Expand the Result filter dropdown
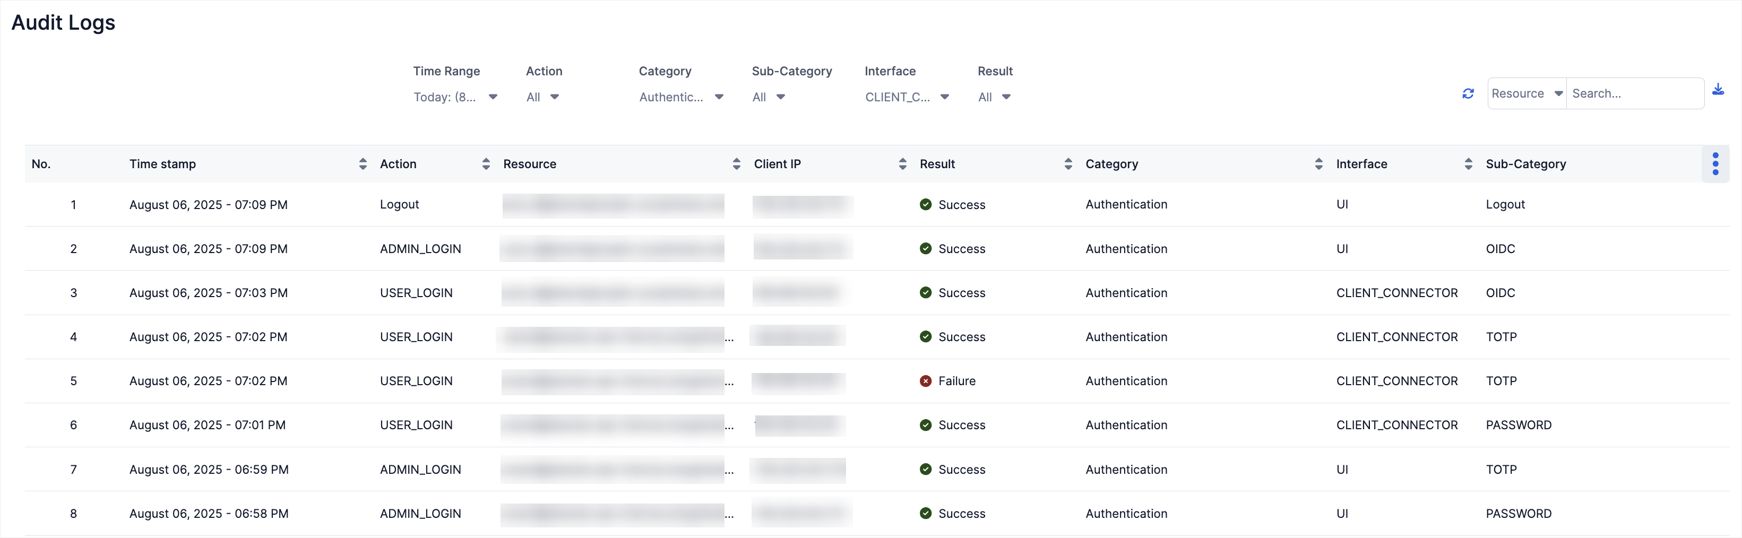Image resolution: width=1742 pixels, height=538 pixels. tap(994, 97)
